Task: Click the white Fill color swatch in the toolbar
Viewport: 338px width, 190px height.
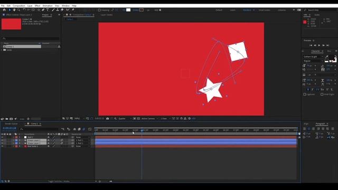Action: click(128, 10)
